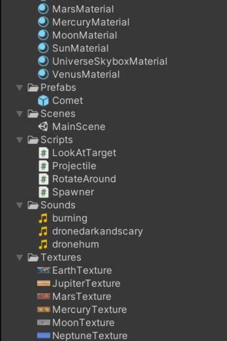This screenshot has height=341, width=227.
Task: Select the dronehum audio icon
Action: tap(43, 244)
